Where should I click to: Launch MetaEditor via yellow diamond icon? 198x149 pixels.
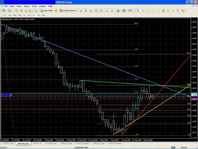point(56,10)
